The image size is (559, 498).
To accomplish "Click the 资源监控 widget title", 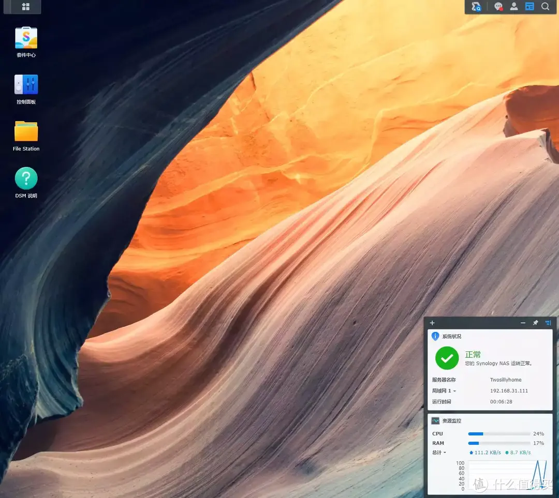I will click(452, 421).
